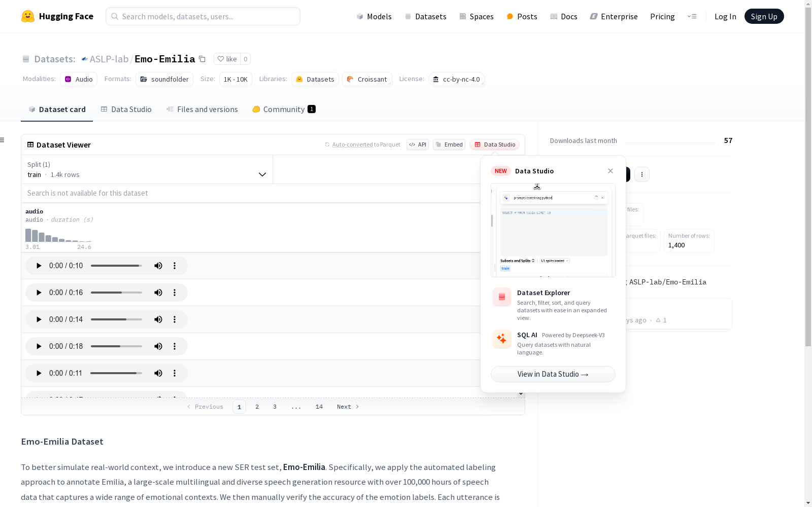
Task: Seek in the 0:16 audio progress bar
Action: [116, 293]
